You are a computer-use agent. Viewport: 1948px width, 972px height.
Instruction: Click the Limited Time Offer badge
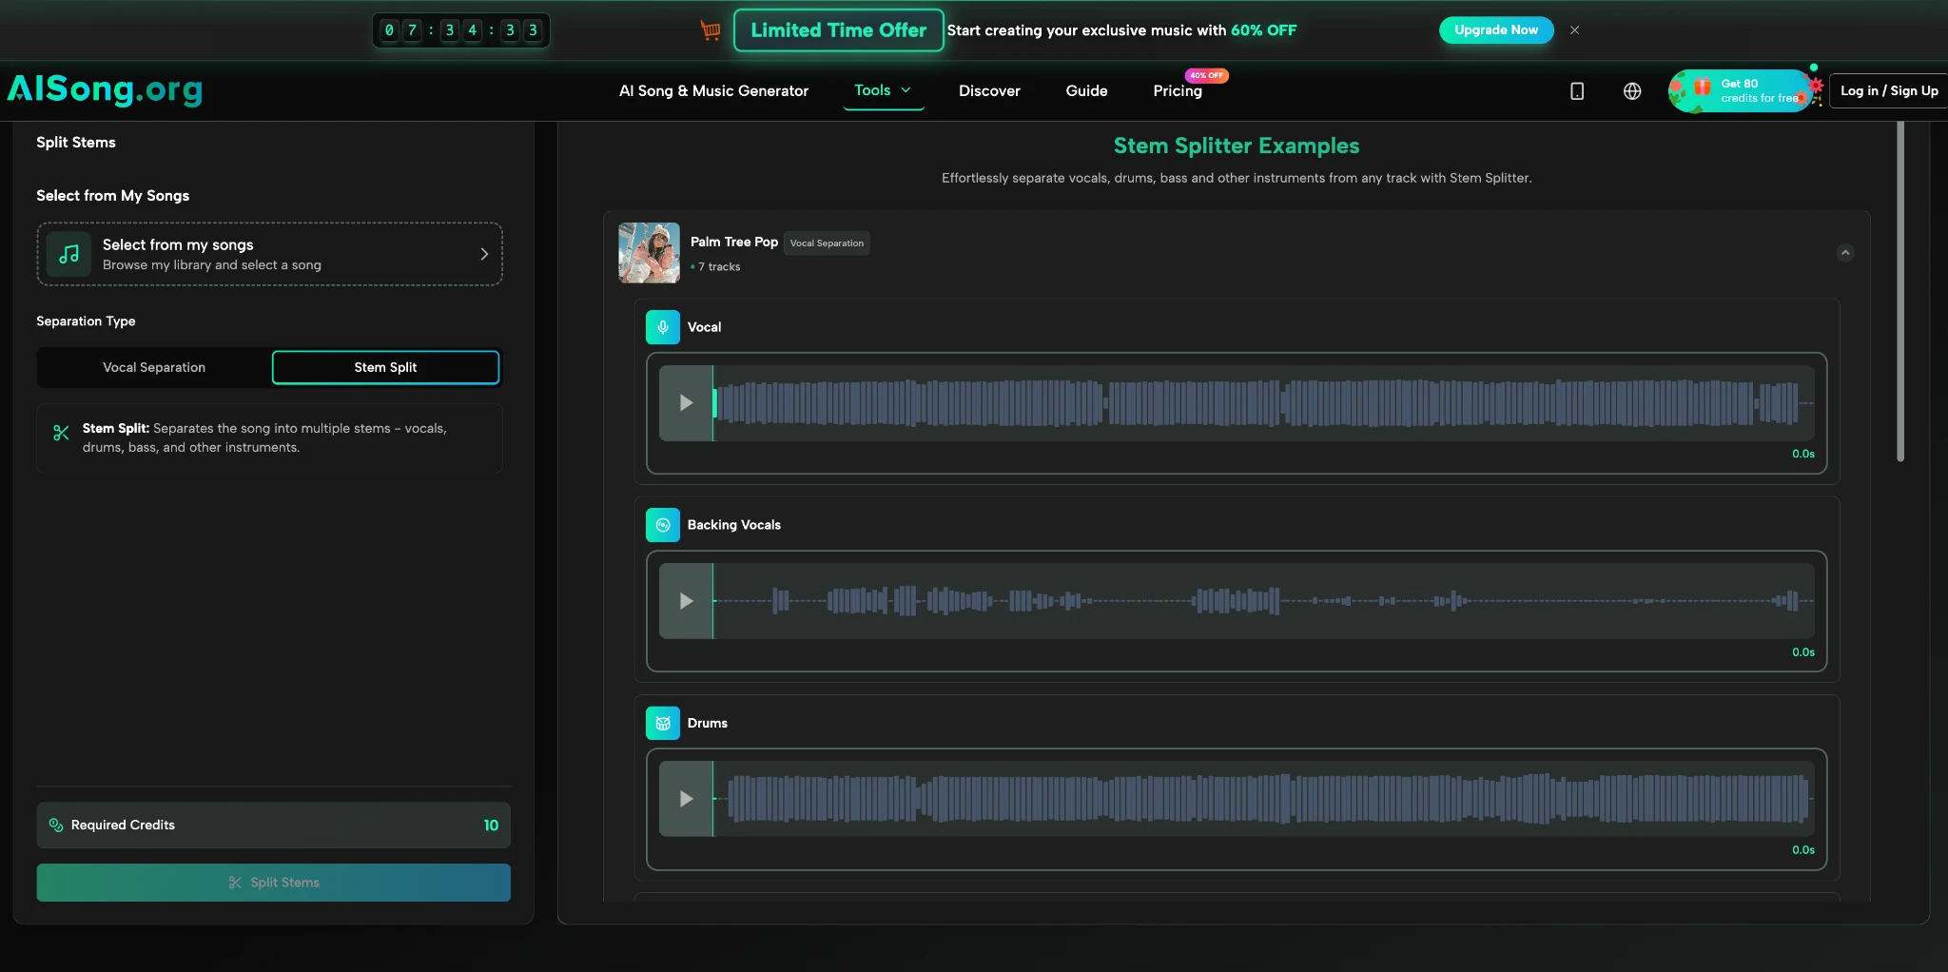tap(838, 30)
